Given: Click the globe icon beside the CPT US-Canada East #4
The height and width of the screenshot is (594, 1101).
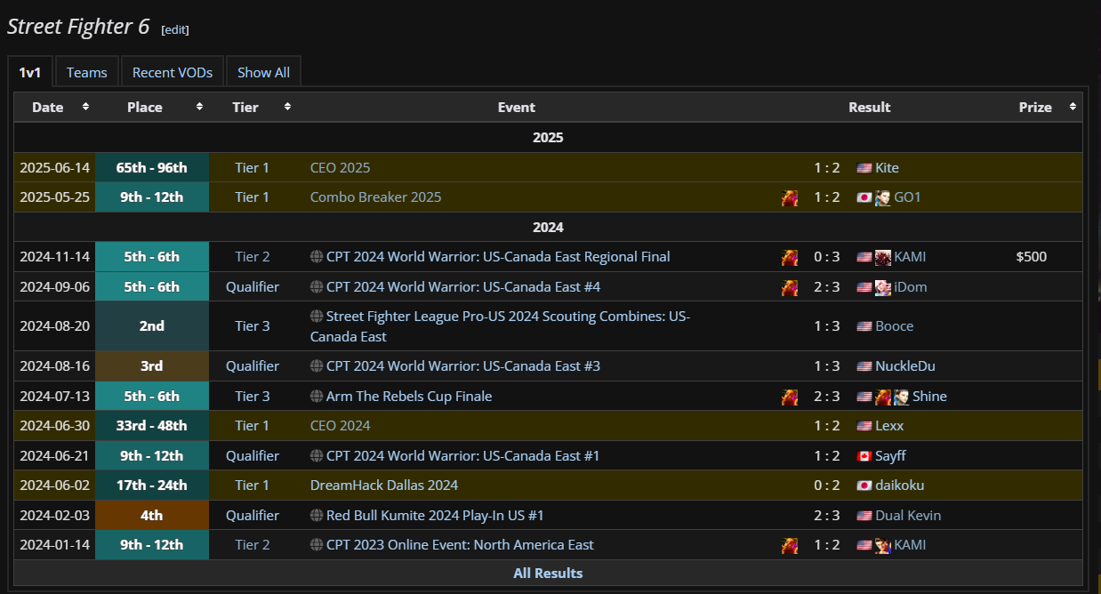Looking at the screenshot, I should click(317, 287).
